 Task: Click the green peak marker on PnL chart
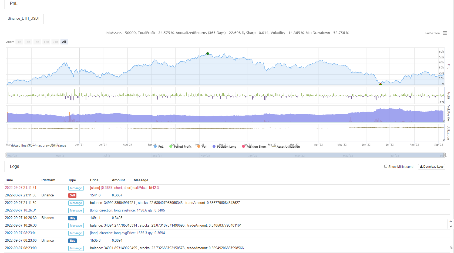tap(207, 54)
